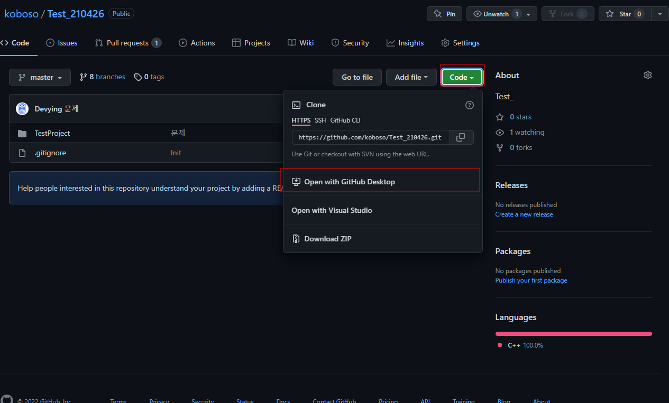Click the TestProject folder icon
The height and width of the screenshot is (403, 669).
pos(22,134)
